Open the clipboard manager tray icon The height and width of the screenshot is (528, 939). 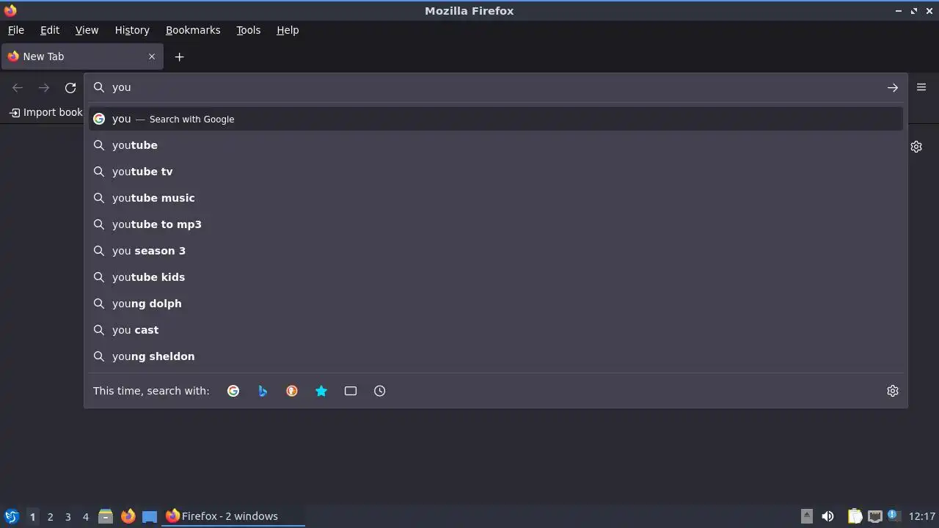[855, 516]
